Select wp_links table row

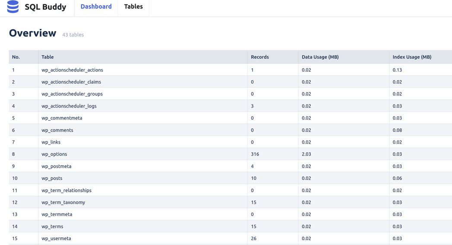click(x=231, y=142)
